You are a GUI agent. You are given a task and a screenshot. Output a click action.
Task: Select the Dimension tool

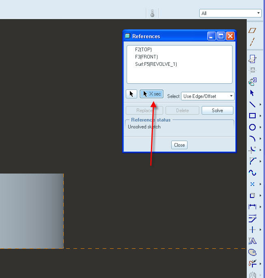(252, 207)
